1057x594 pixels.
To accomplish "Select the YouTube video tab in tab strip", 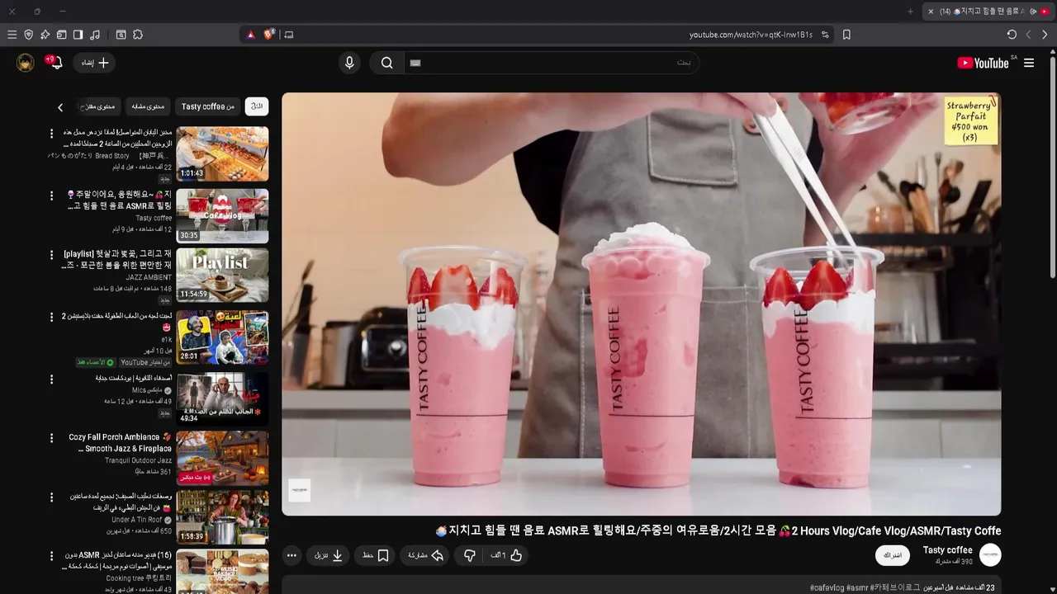I will click(989, 12).
